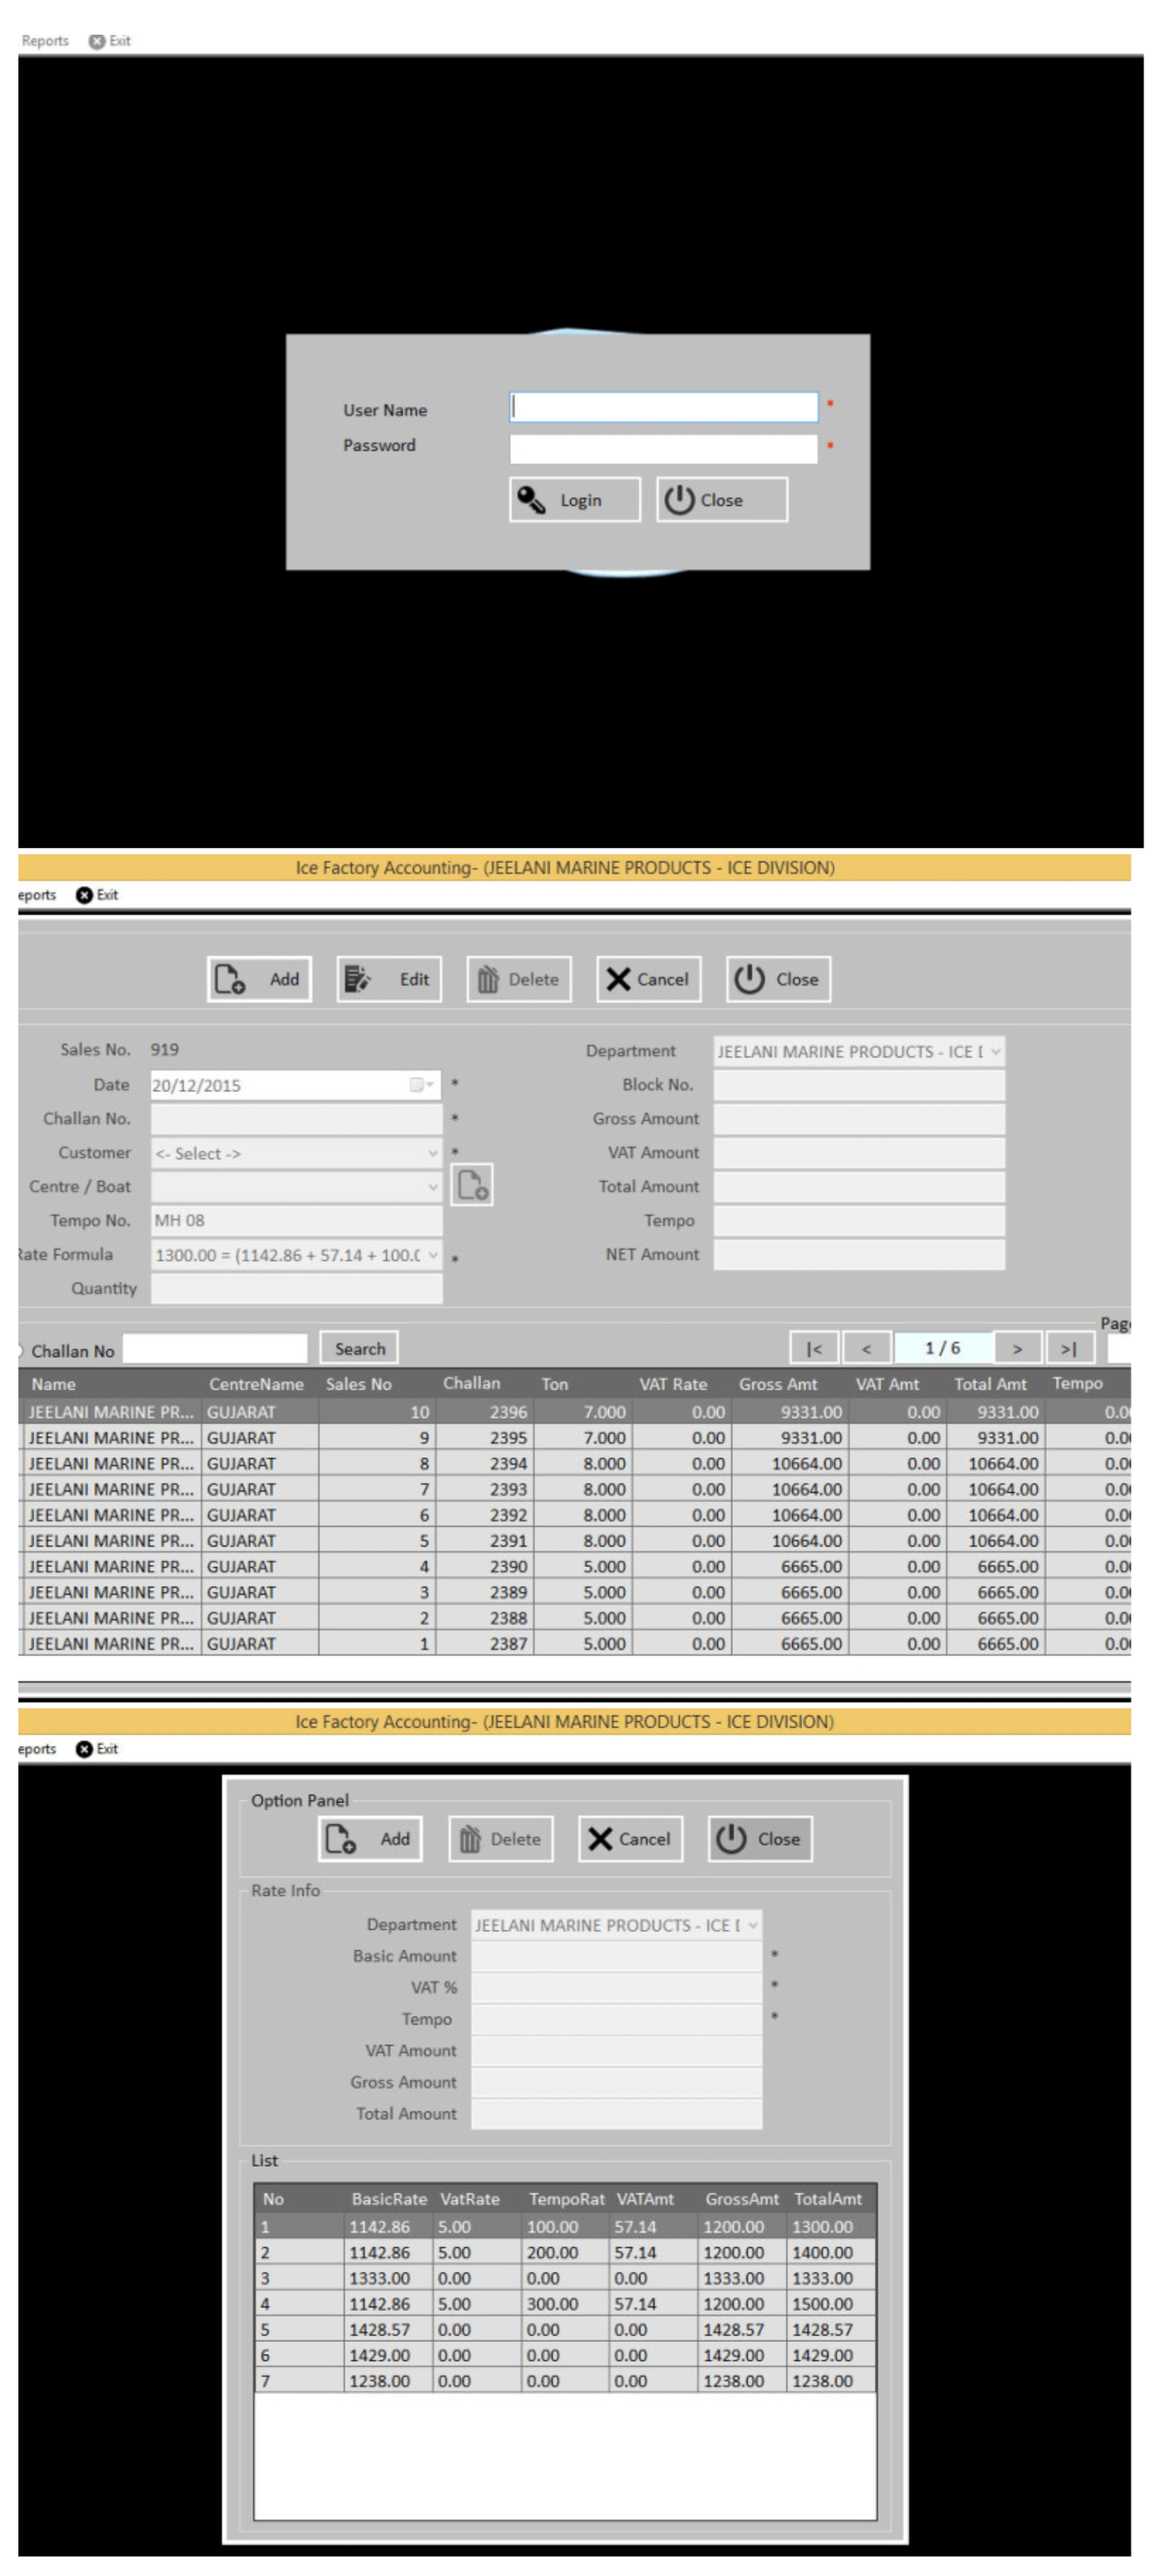Screen dimensions: 1150x2576
Task: Select rate row 2 with total 1400.00
Action: click(565, 2253)
